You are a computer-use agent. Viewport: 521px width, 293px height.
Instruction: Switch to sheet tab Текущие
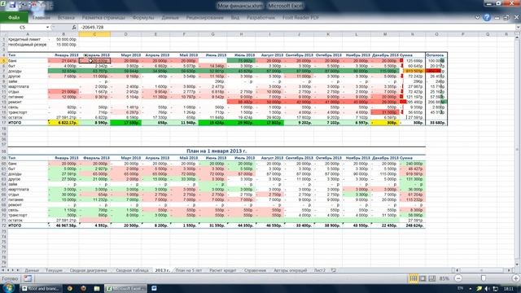54,270
